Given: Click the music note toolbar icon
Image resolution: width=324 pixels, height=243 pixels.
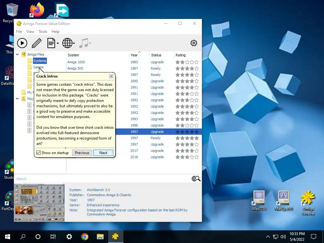Looking at the screenshot, I should point(84,43).
